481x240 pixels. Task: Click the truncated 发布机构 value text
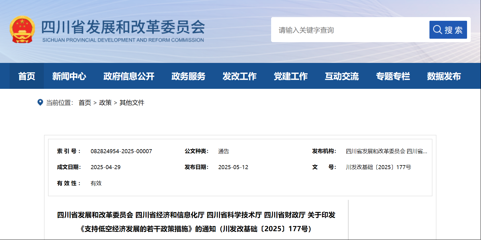(386, 151)
